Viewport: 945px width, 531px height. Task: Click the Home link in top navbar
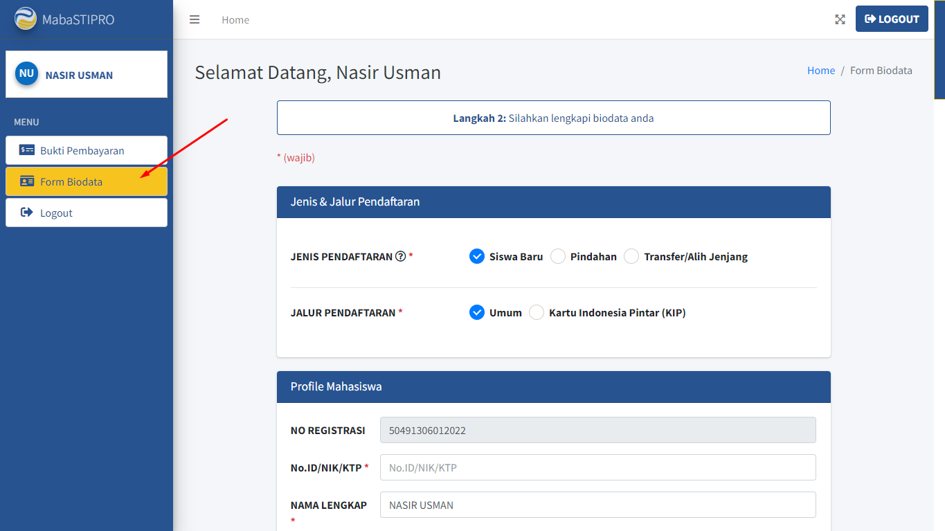235,20
